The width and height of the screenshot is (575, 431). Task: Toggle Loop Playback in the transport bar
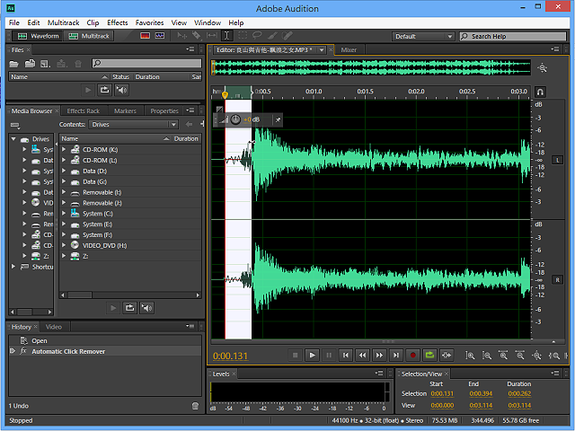[429, 355]
